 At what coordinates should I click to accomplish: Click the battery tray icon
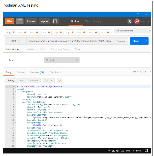(113, 151)
